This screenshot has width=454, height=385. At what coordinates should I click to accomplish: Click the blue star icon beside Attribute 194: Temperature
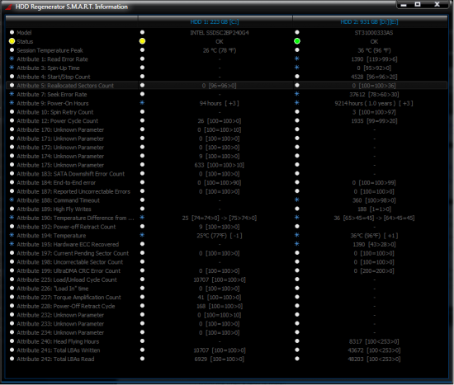pyautogui.click(x=12, y=235)
